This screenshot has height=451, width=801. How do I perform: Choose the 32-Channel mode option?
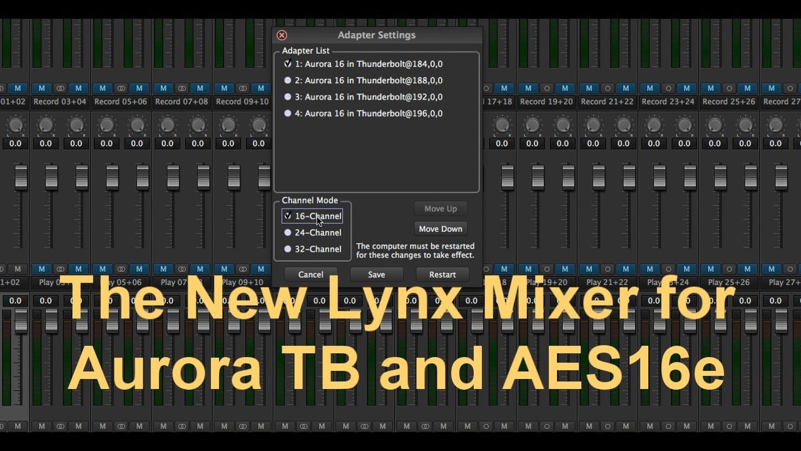pyautogui.click(x=312, y=249)
